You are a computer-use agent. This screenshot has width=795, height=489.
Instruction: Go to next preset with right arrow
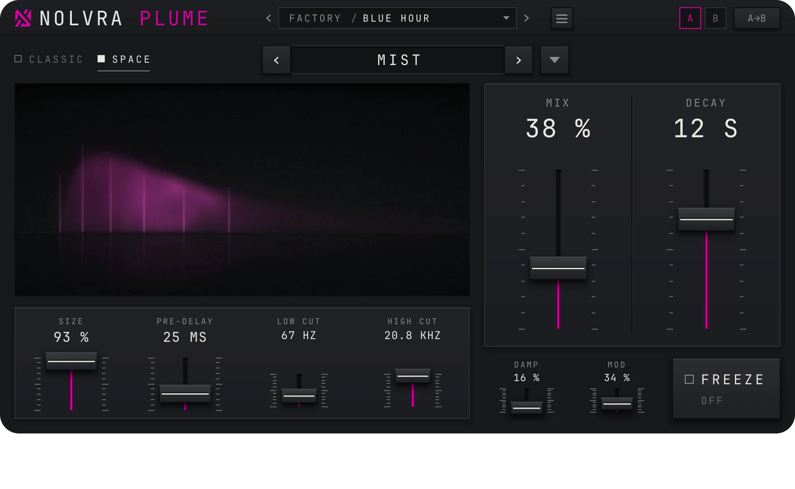point(526,18)
